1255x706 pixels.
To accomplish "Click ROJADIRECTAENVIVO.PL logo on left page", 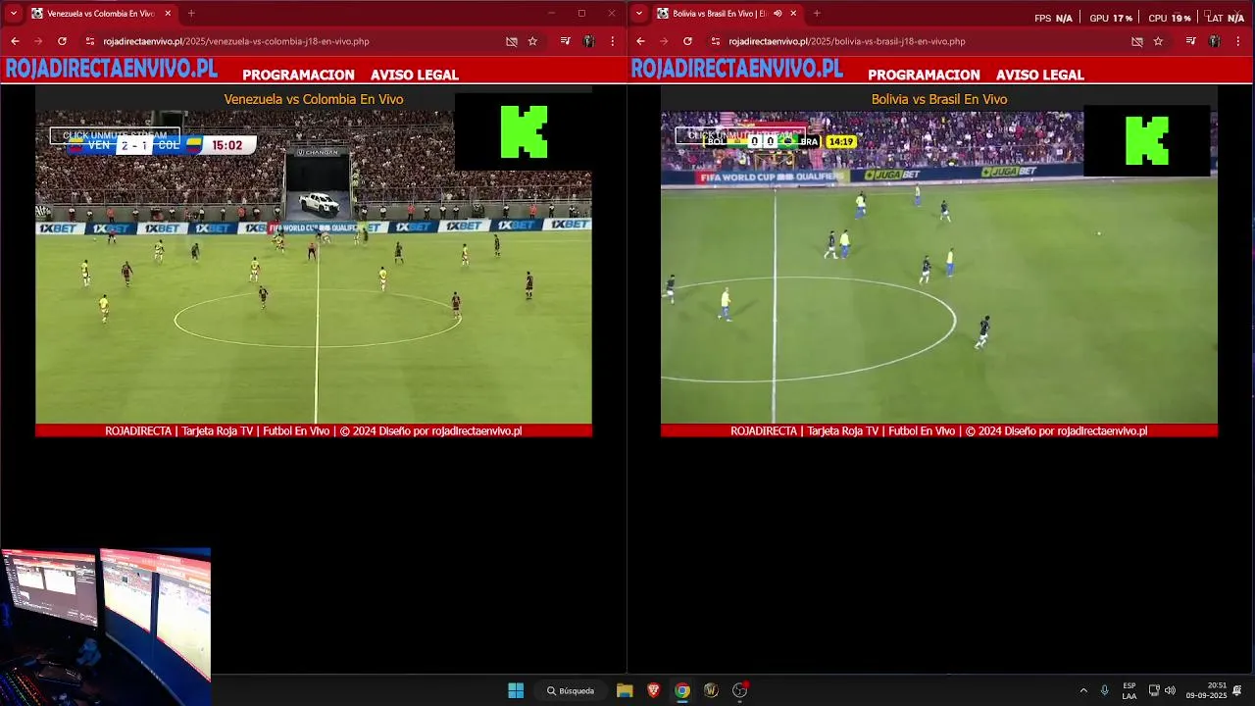I will coord(111,69).
